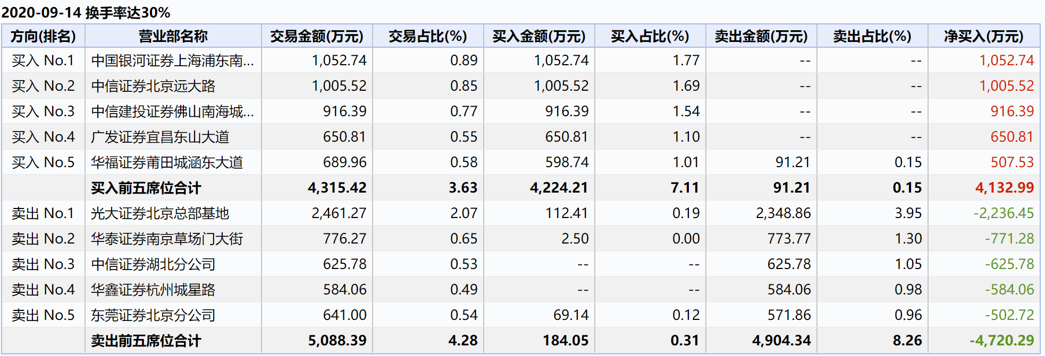Click the 方向(排名) column header

[43, 36]
